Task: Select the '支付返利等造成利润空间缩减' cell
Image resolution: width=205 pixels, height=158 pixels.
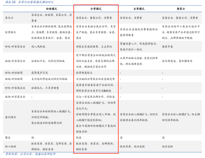Action: pyautogui.click(x=49, y=79)
